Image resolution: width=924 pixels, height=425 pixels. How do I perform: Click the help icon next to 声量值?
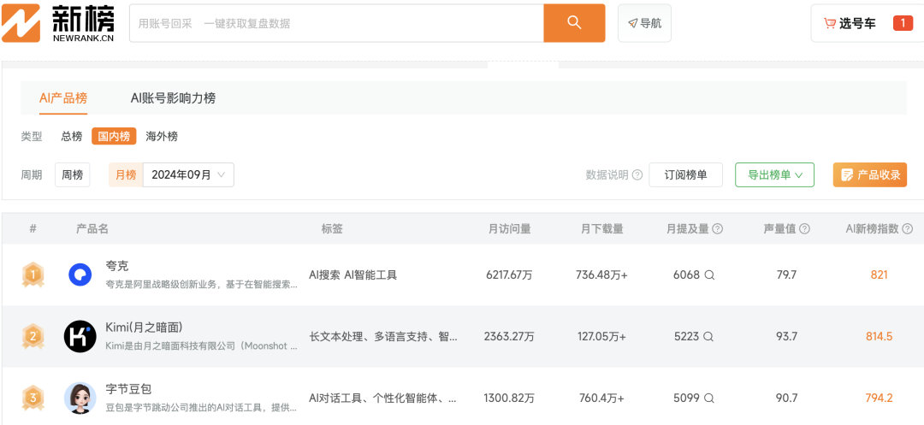pos(804,229)
